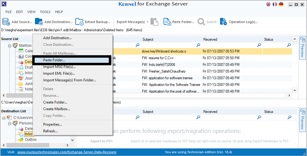Image resolution: width=307 pixels, height=156 pixels.
Task: Collapse the Mailbox node in Source List
Action: (x=9, y=46)
